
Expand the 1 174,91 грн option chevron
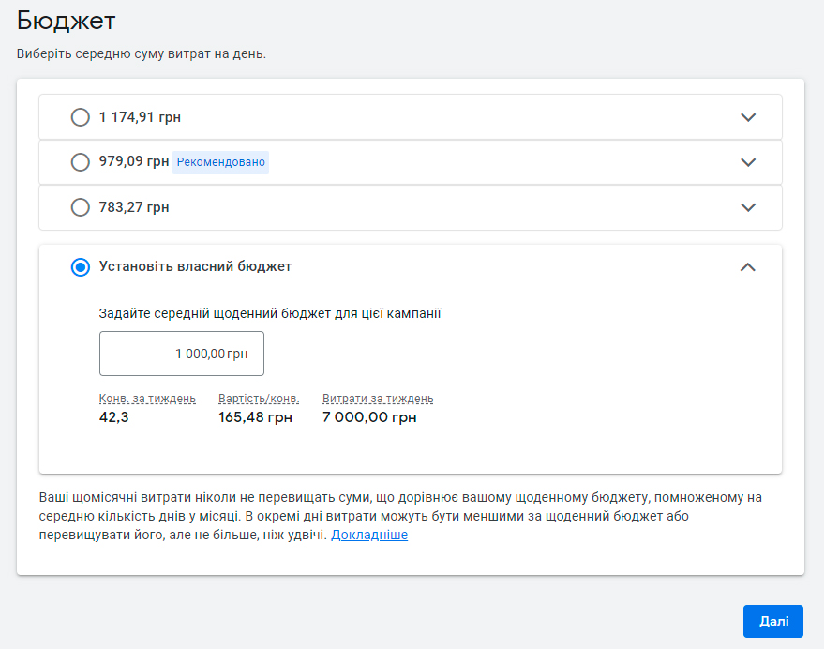[748, 117]
